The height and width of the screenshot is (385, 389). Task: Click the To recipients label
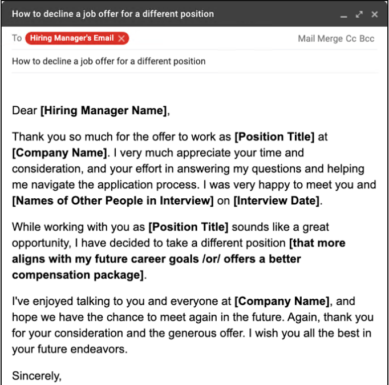click(17, 38)
